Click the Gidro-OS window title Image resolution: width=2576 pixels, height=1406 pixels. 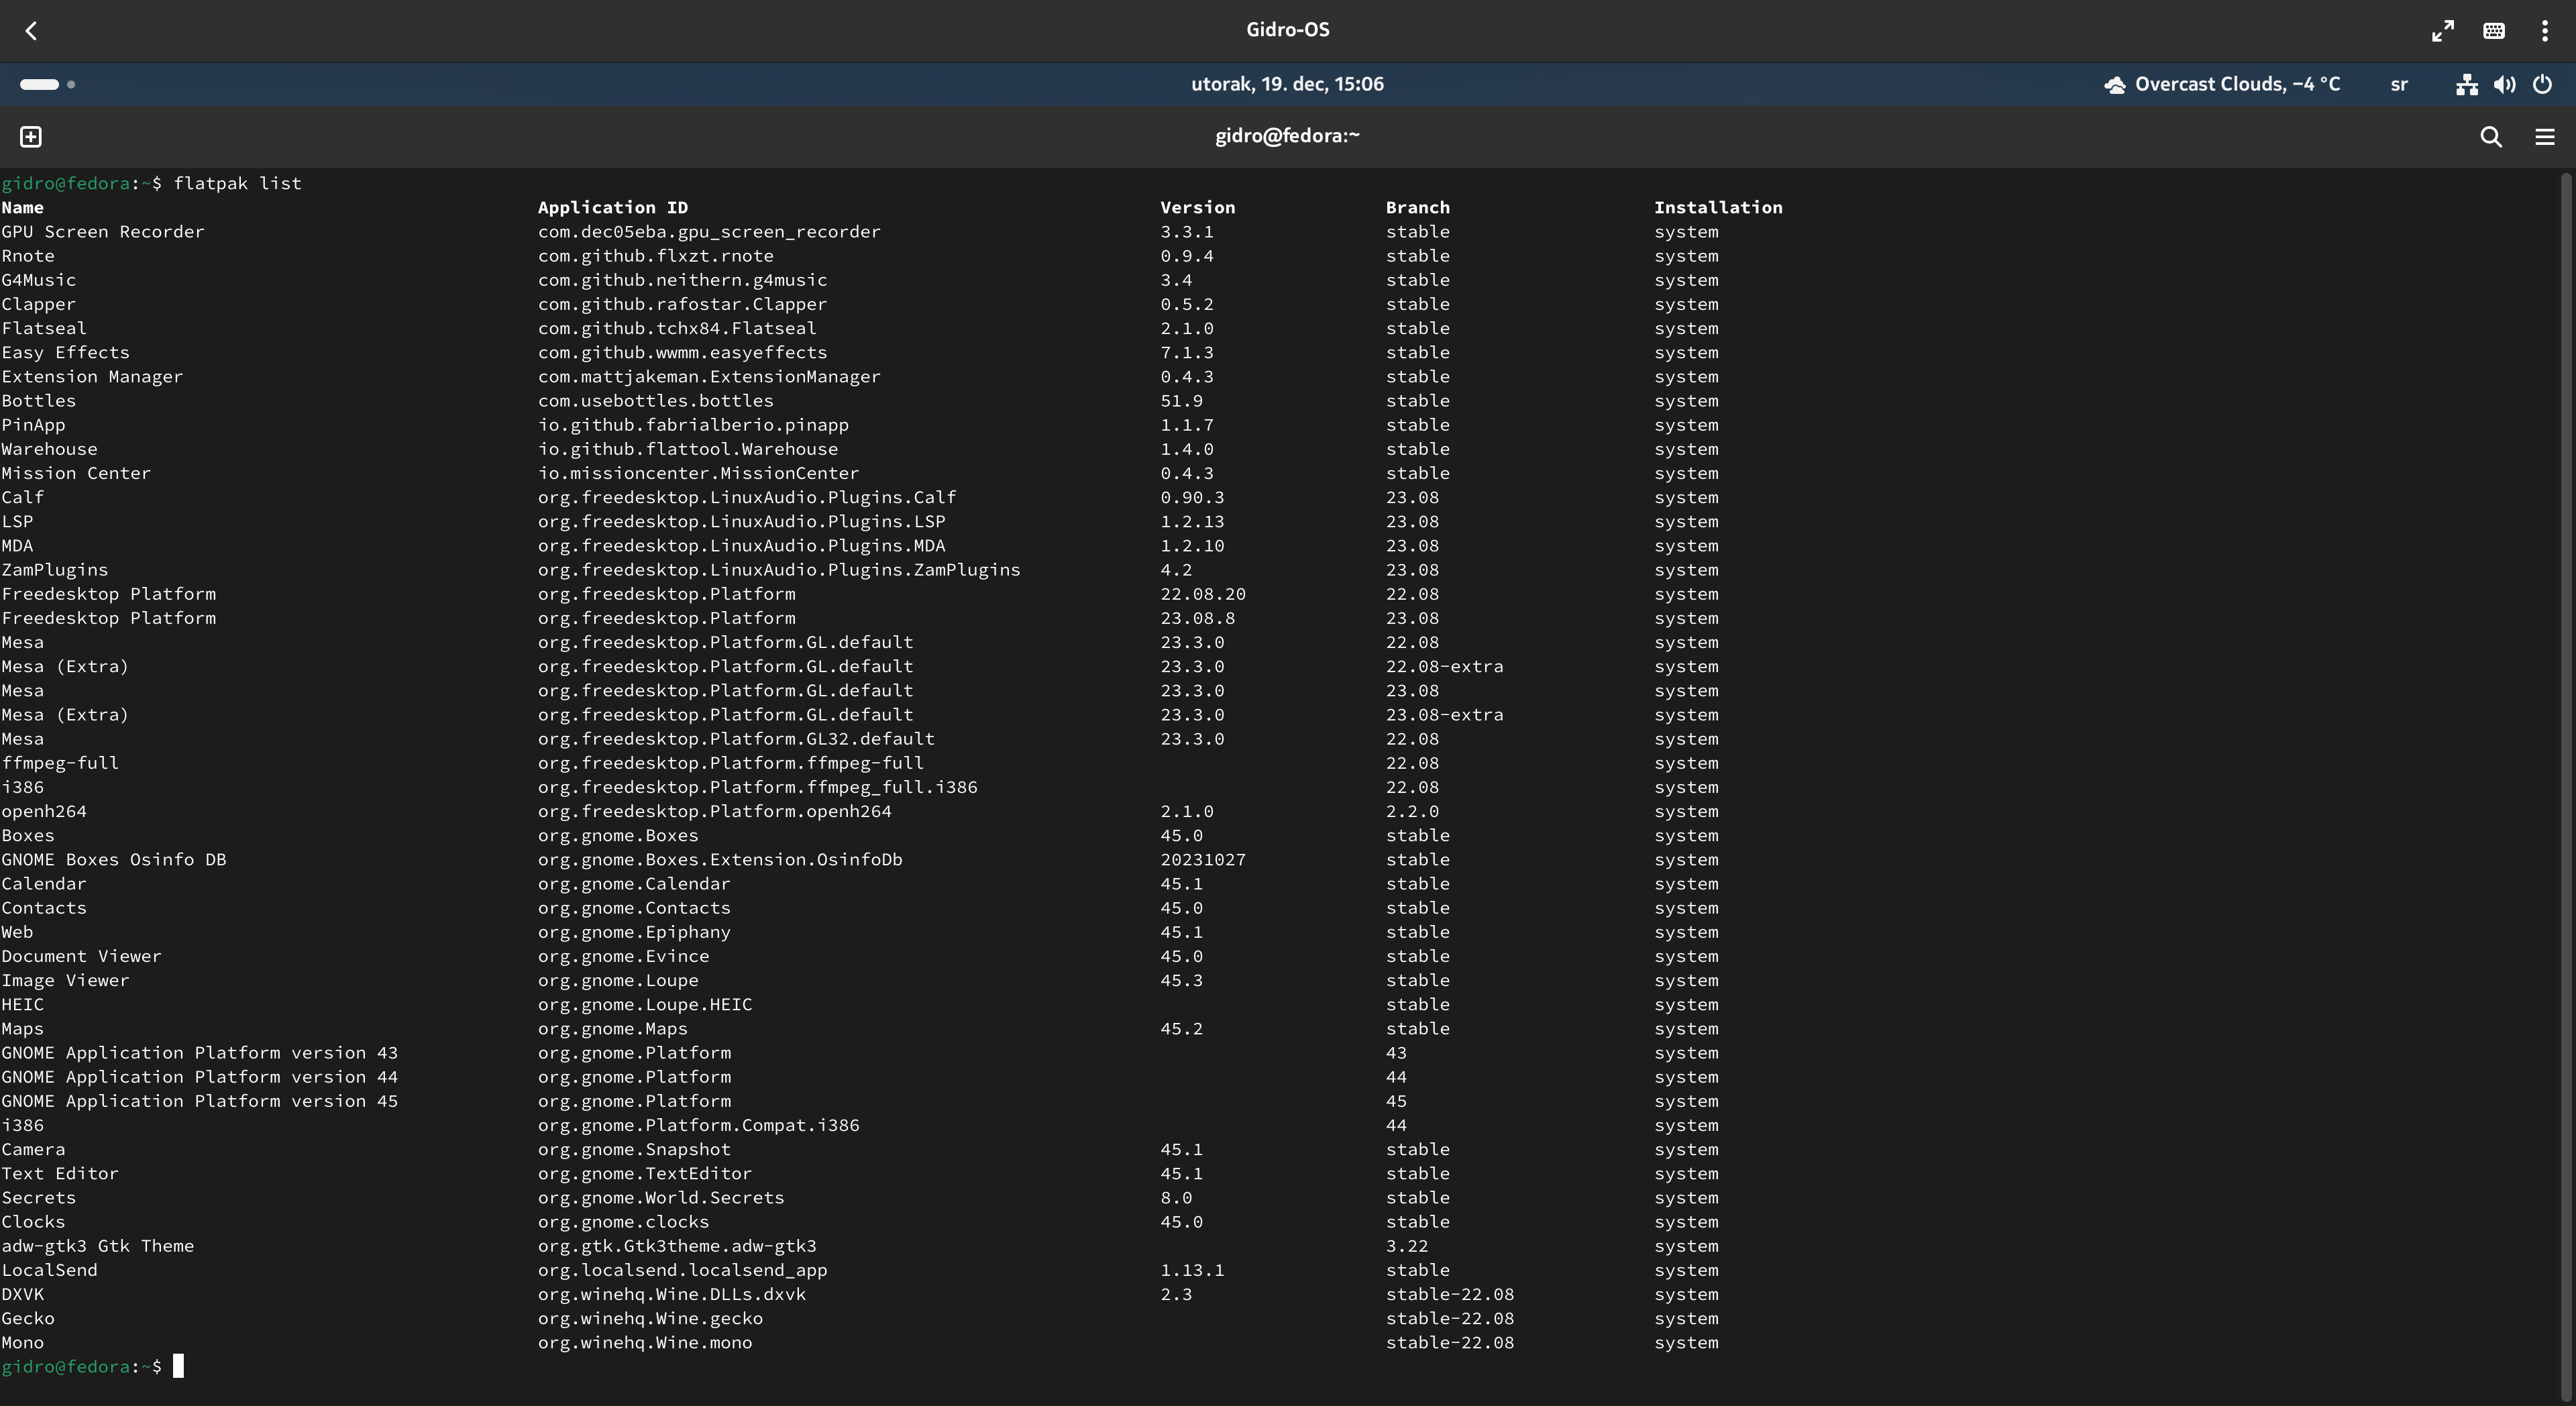point(1287,30)
